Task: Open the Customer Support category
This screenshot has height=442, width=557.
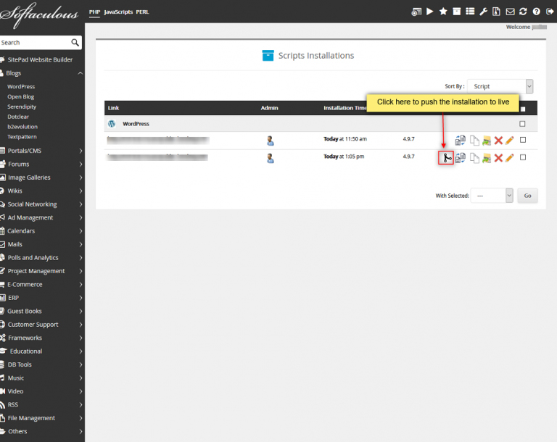Action: click(33, 325)
